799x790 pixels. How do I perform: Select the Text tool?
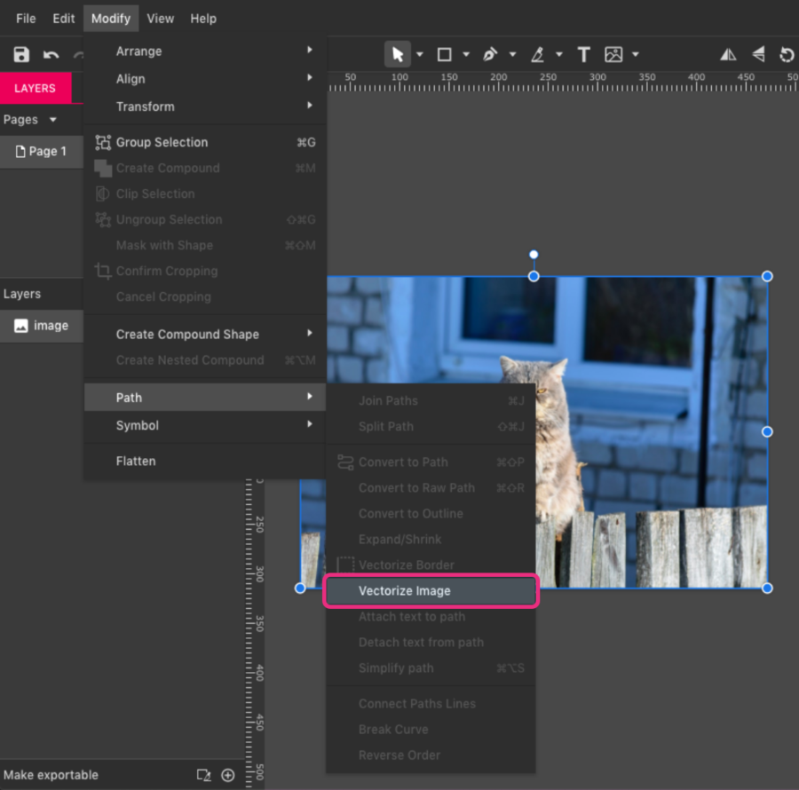583,53
